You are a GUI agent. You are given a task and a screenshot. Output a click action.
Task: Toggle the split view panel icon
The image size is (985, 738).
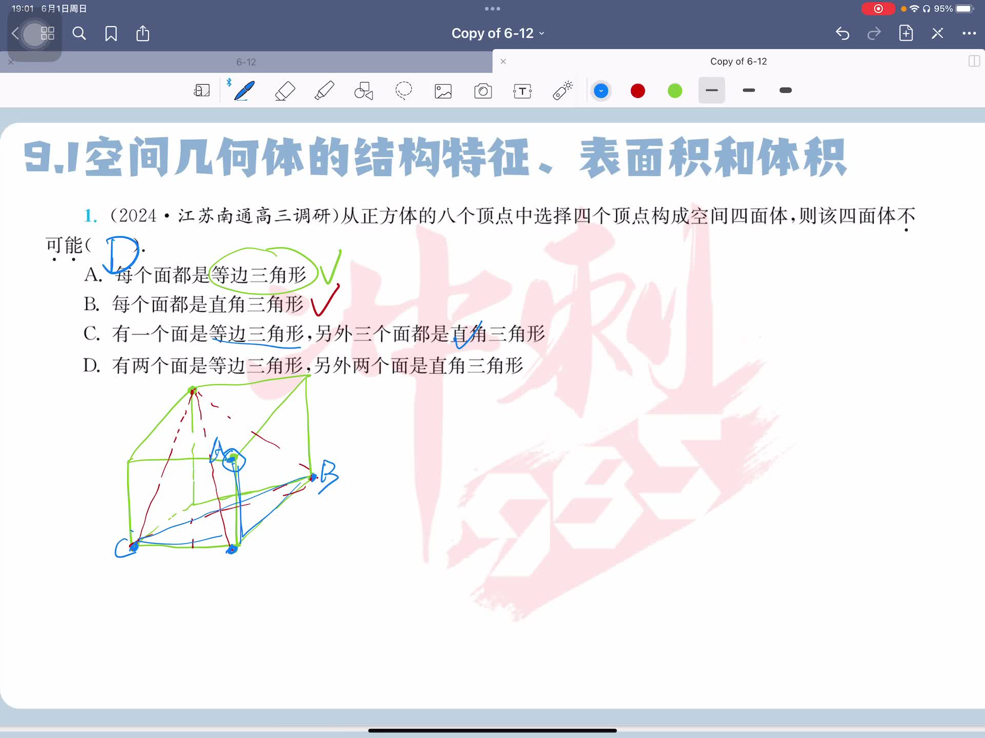point(974,61)
